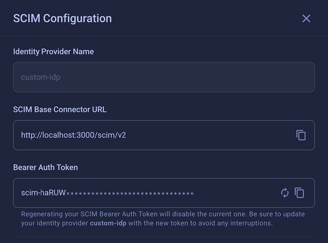Click the divider line below the warning text
Image resolution: width=328 pixels, height=243 pixels.
coord(164,237)
